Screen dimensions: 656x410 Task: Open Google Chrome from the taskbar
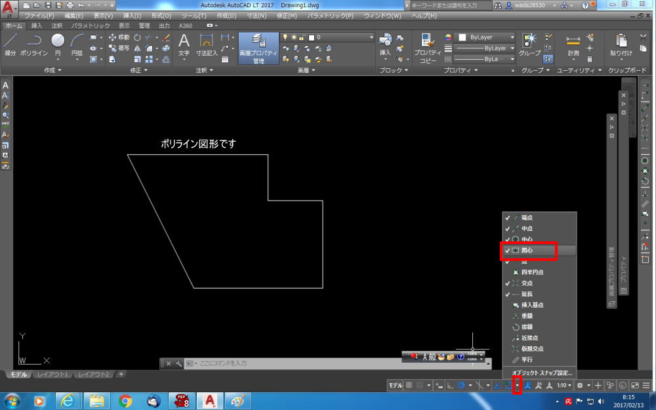pos(125,401)
